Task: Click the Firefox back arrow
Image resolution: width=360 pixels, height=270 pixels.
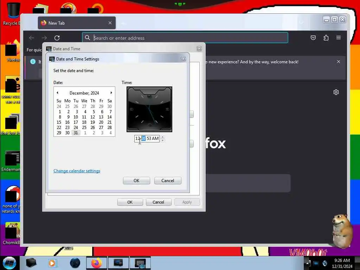Action: pos(32,38)
